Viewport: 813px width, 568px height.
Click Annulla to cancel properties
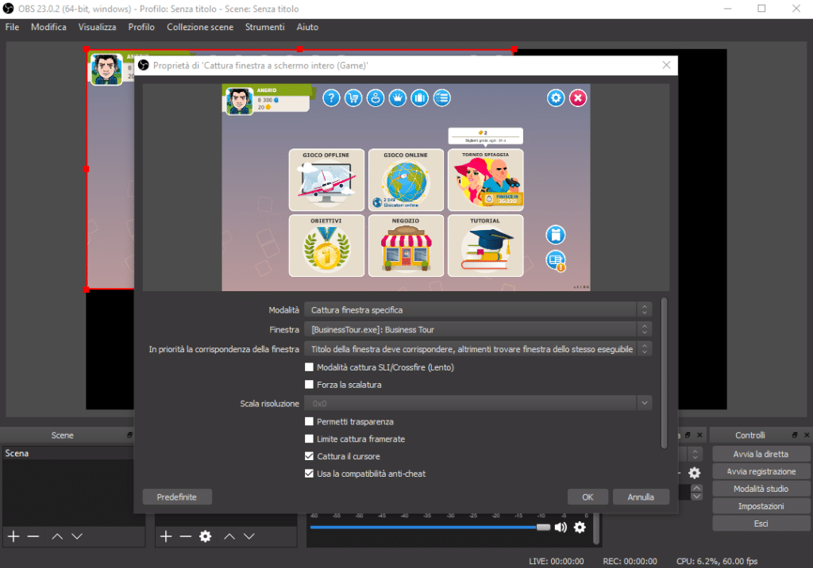tap(641, 497)
